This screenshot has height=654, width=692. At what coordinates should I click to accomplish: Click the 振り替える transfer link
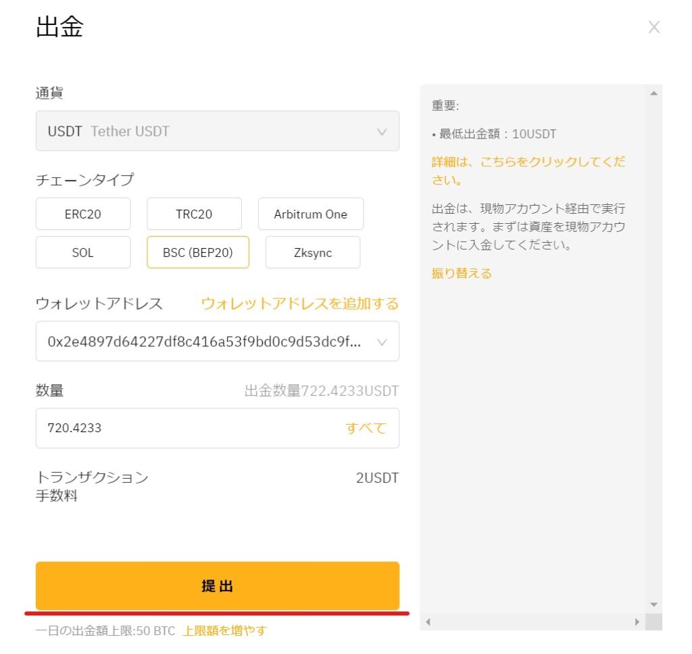[x=461, y=273]
